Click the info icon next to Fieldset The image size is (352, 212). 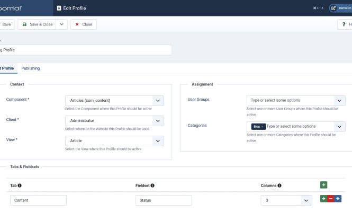[x=152, y=185]
